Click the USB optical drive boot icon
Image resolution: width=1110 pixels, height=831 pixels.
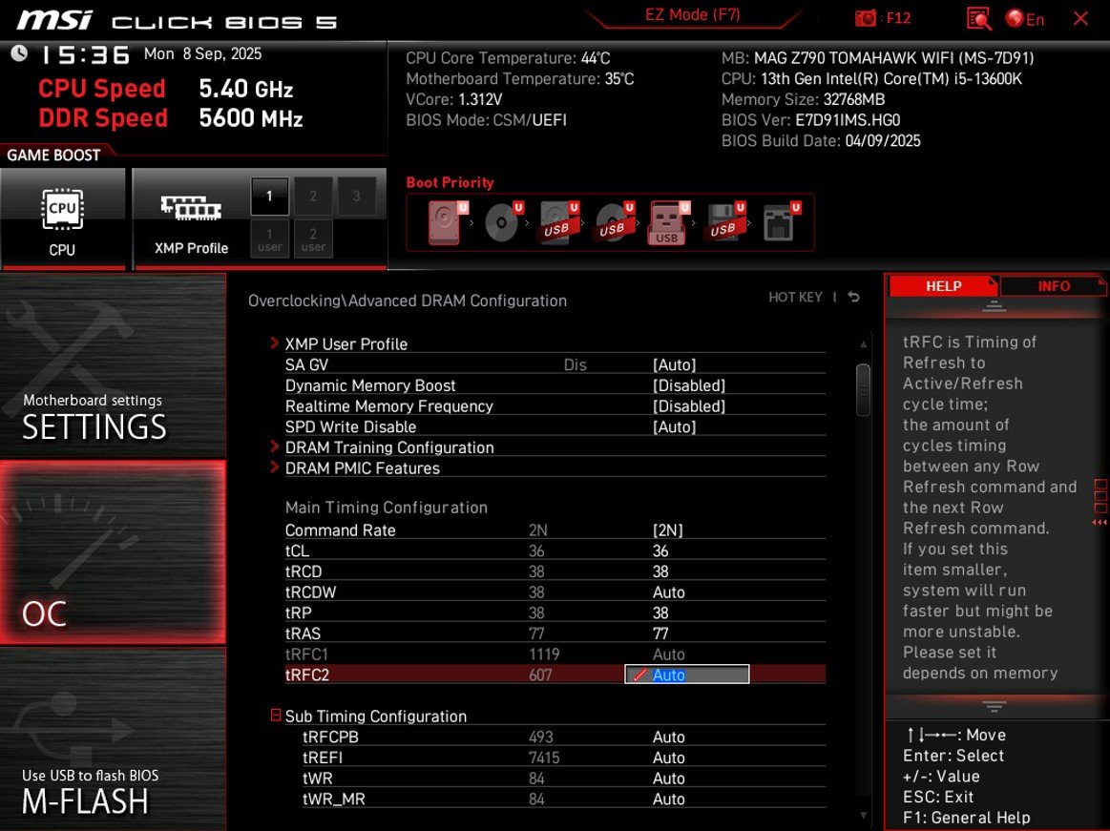point(615,222)
